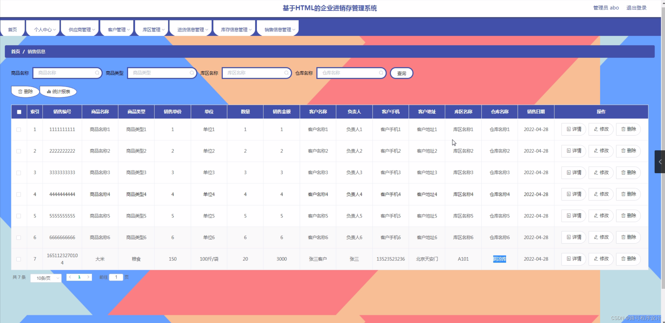Open the 10条/页 page size dropdown
This screenshot has width=665, height=323.
(46, 278)
